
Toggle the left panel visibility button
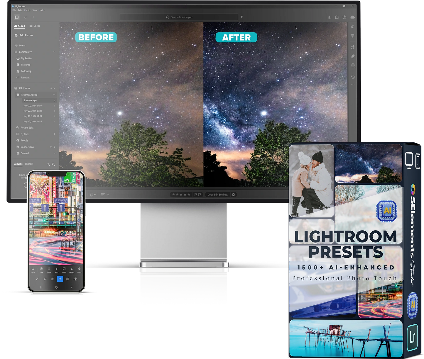17,17
